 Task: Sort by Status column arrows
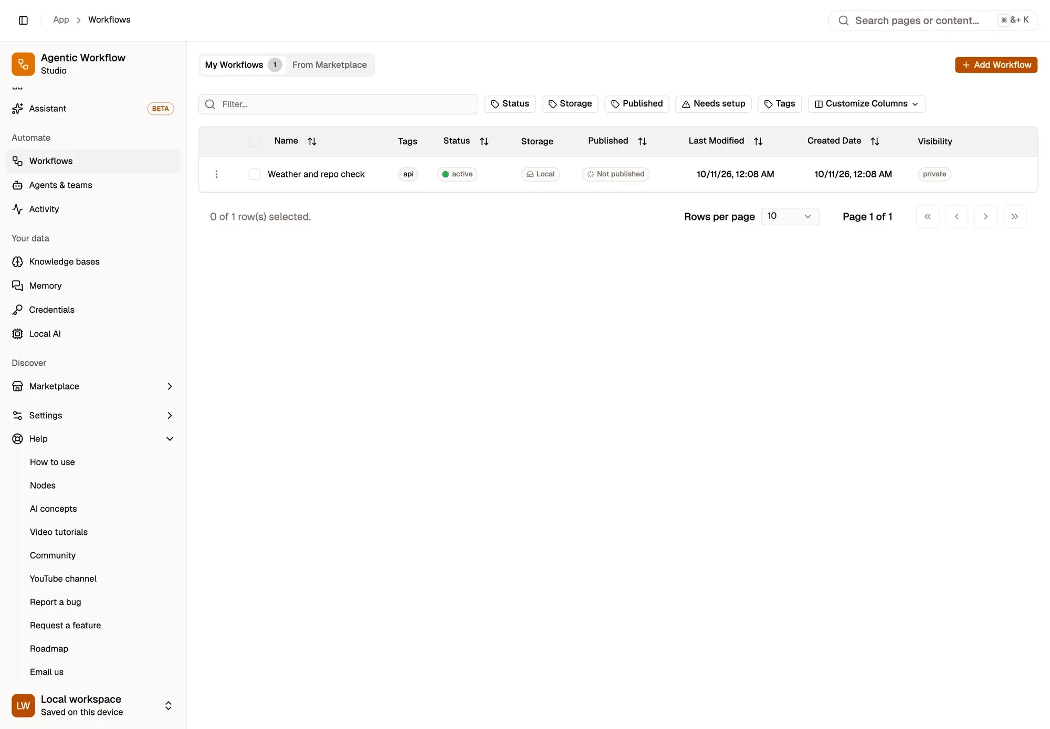(484, 141)
